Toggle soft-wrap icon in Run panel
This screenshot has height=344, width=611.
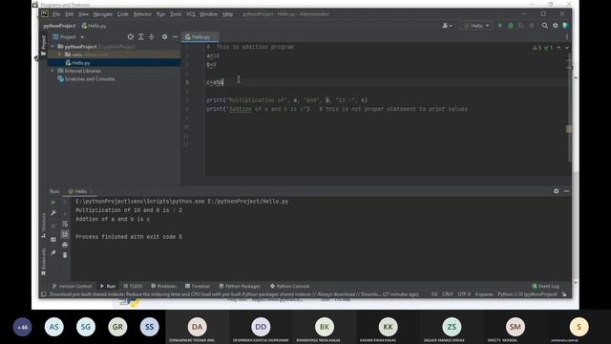(x=65, y=224)
